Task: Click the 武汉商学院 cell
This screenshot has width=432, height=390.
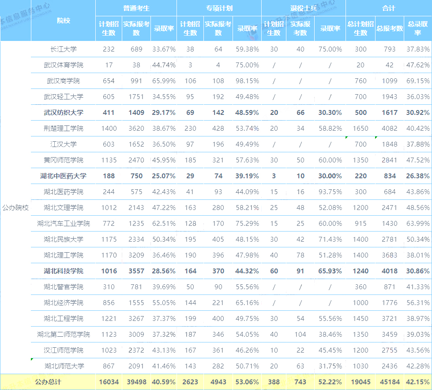Action: 64,81
